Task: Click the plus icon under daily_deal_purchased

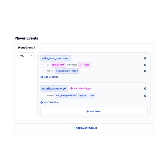Action: [x=42, y=77]
